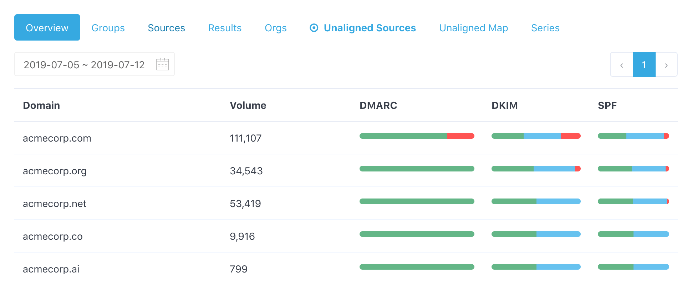Open the Series tab

point(545,28)
